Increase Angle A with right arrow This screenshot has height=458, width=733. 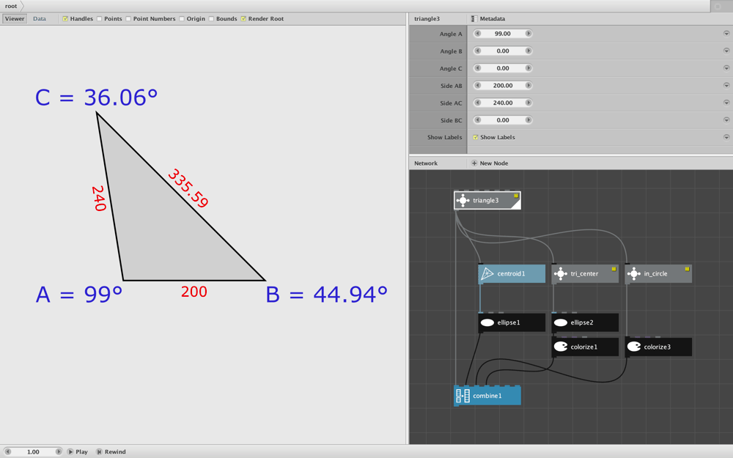pyautogui.click(x=528, y=34)
